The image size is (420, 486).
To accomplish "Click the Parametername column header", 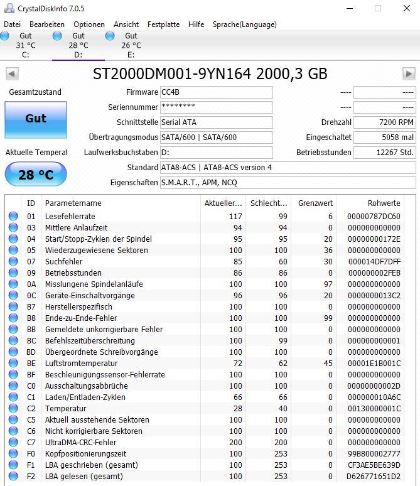I will 121,203.
